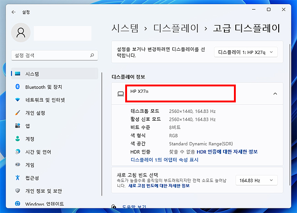This screenshot has height=213, width=297.
Task: Click the Windows 업데이트 sync icon
Action: [18, 203]
